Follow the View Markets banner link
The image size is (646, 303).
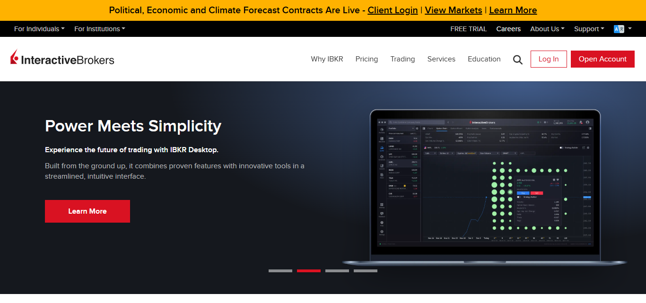pyautogui.click(x=454, y=10)
